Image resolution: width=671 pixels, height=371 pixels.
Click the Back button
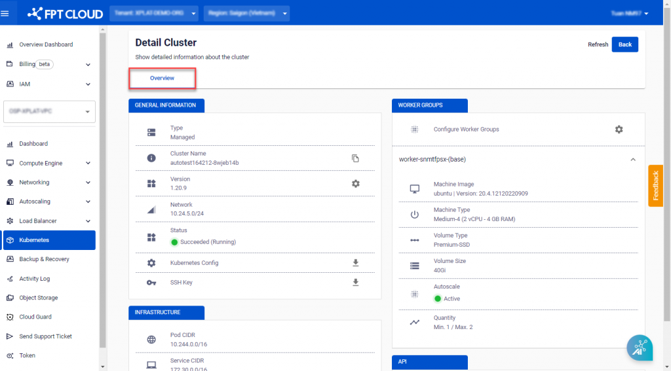[x=624, y=44]
